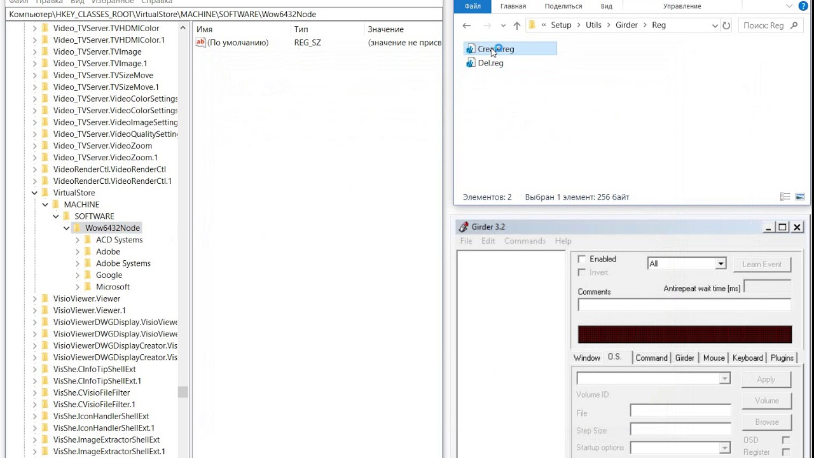Collapse the SOFTWARE registry key
This screenshot has height=458, width=814.
pyautogui.click(x=56, y=216)
